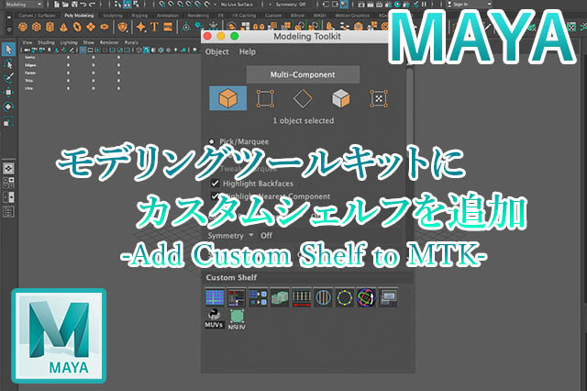Collapse the Custom Shelf section

231,277
